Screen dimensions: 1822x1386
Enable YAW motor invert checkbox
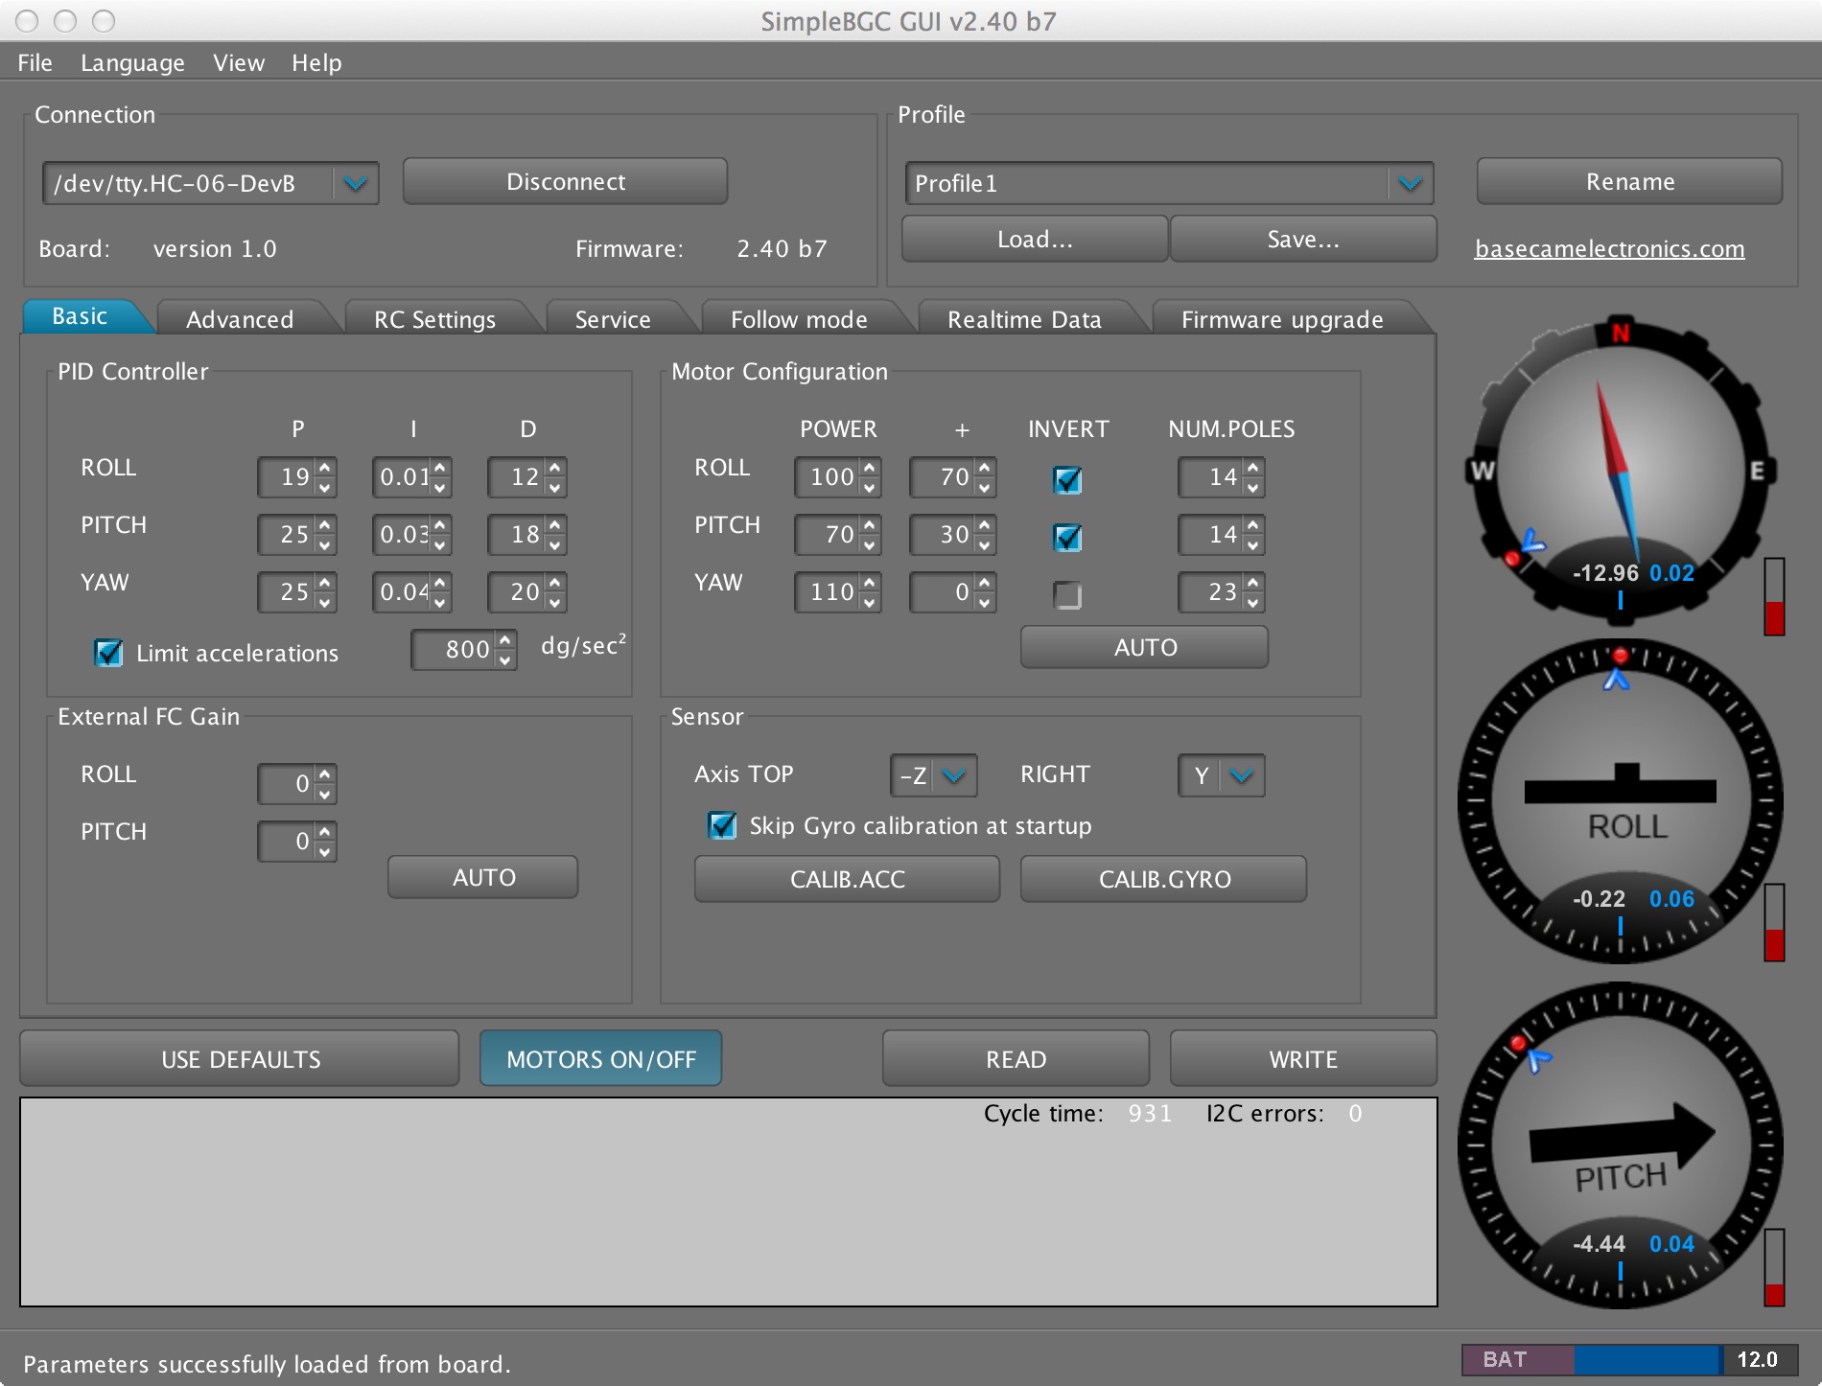coord(1067,595)
